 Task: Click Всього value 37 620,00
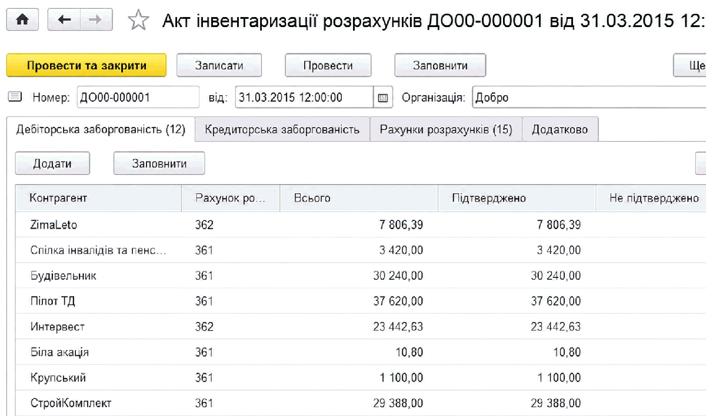point(398,301)
